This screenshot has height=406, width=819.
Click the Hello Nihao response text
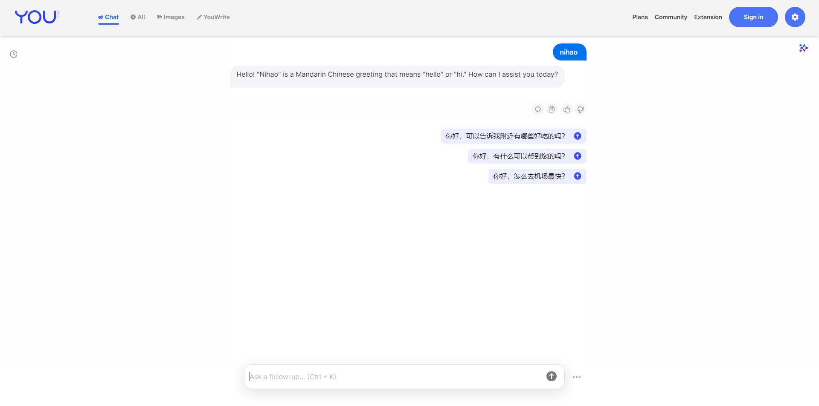(397, 75)
